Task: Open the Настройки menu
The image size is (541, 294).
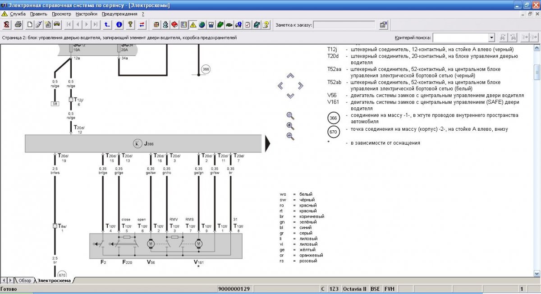Action: [86, 14]
